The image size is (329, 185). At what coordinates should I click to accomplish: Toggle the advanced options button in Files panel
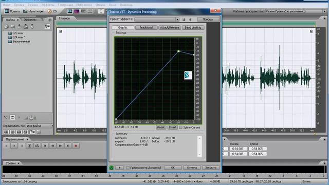(x=47, y=26)
